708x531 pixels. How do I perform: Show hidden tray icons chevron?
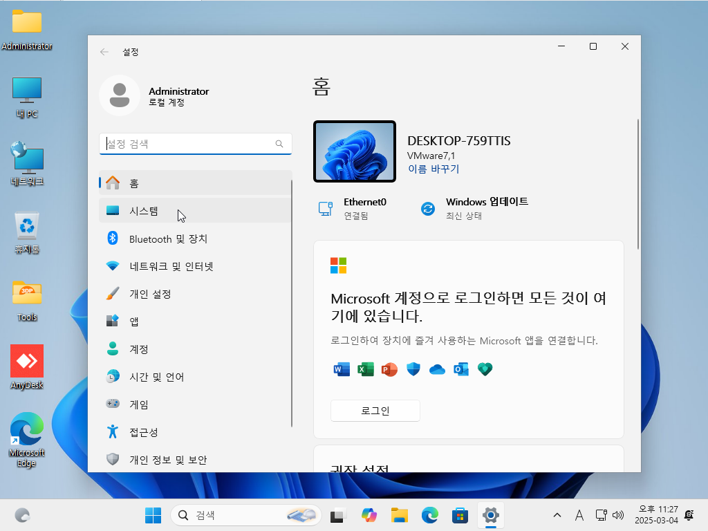(557, 515)
